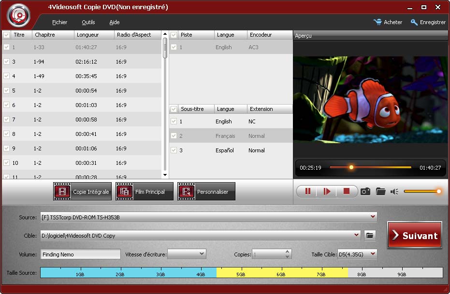Click the Enregistrer key icon
This screenshot has height=294, width=450.
coord(414,22)
